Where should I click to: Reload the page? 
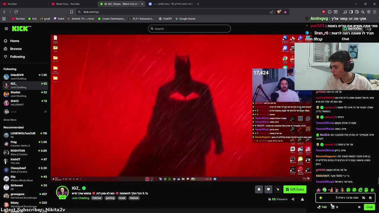point(16,12)
